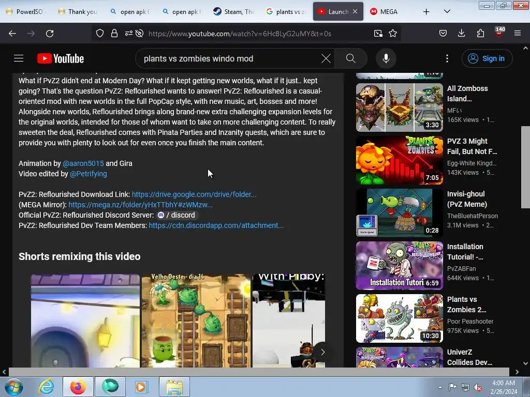Advance Shorts carousel with next arrow
Screen dimensions: 530x397
[x=322, y=352]
